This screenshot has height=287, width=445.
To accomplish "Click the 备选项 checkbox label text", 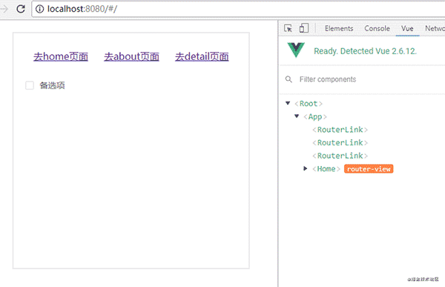I will (52, 85).
